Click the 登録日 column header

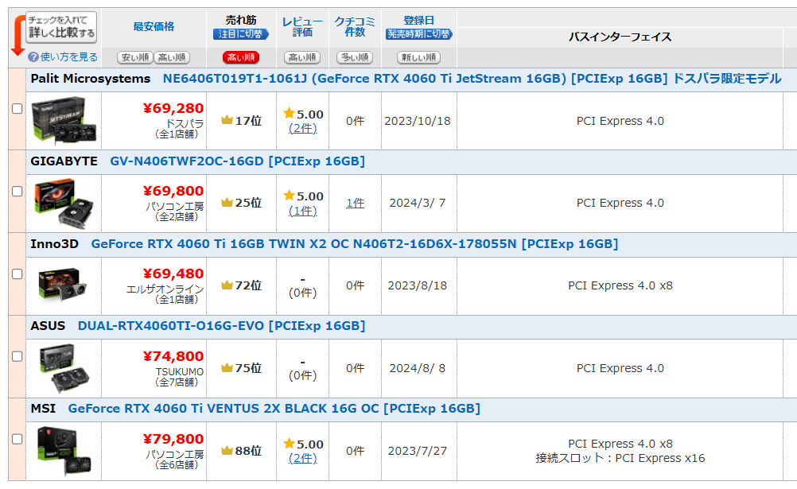coord(419,21)
